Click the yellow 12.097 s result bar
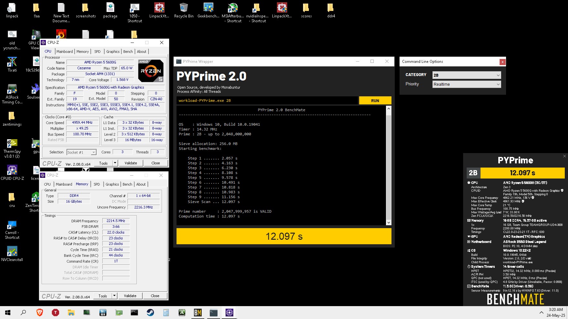Image resolution: width=568 pixels, height=319 pixels. point(284,236)
